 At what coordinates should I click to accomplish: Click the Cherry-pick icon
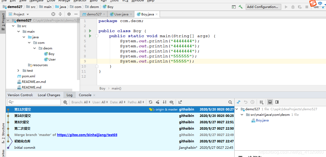pos(158,102)
